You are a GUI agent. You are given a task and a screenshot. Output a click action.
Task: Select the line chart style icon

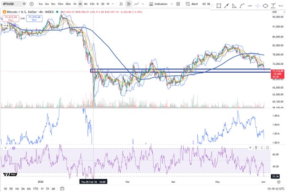point(136,4)
